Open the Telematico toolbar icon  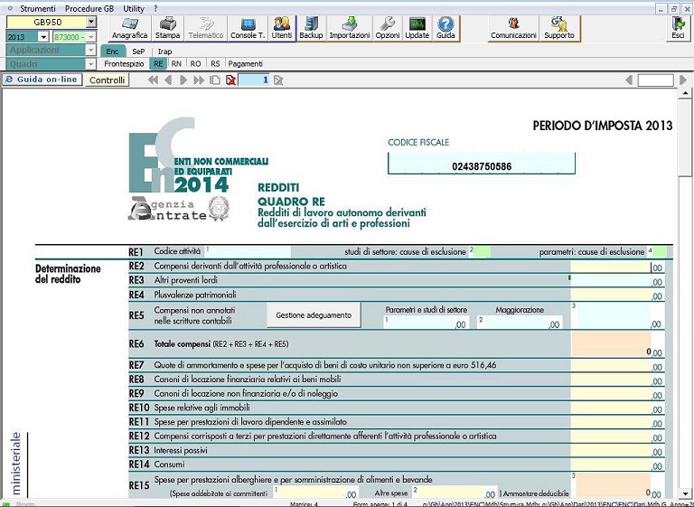pos(205,28)
